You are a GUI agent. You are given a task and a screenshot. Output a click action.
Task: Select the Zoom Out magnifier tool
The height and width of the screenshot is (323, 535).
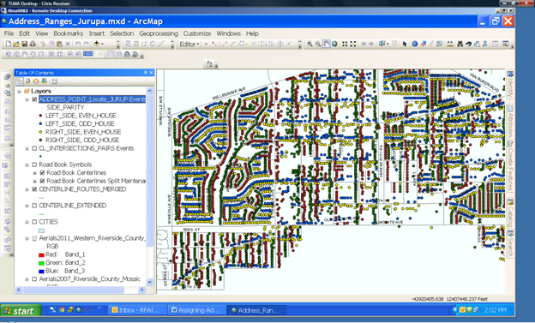click(x=317, y=44)
